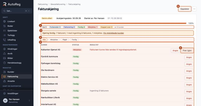Click the 01.10.26 09:02 timestamp
201x106 pixels.
click(115, 18)
